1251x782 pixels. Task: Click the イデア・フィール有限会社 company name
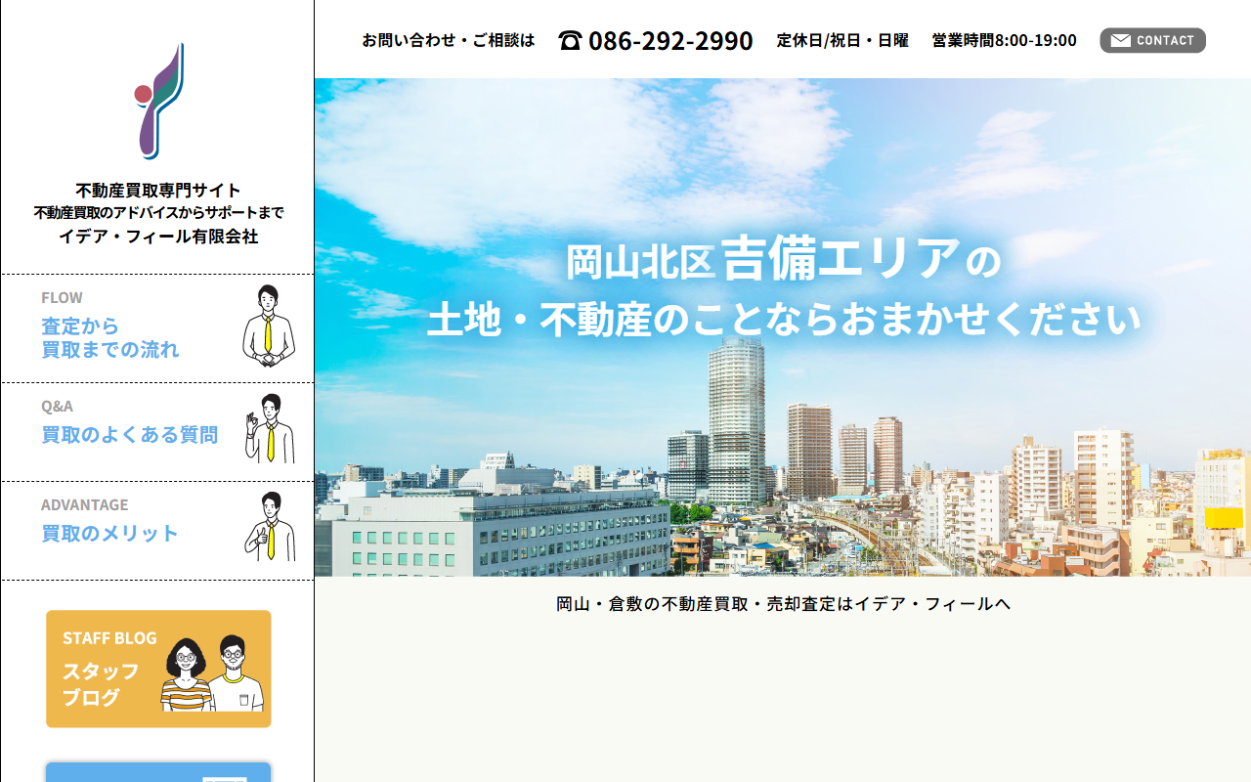[158, 236]
